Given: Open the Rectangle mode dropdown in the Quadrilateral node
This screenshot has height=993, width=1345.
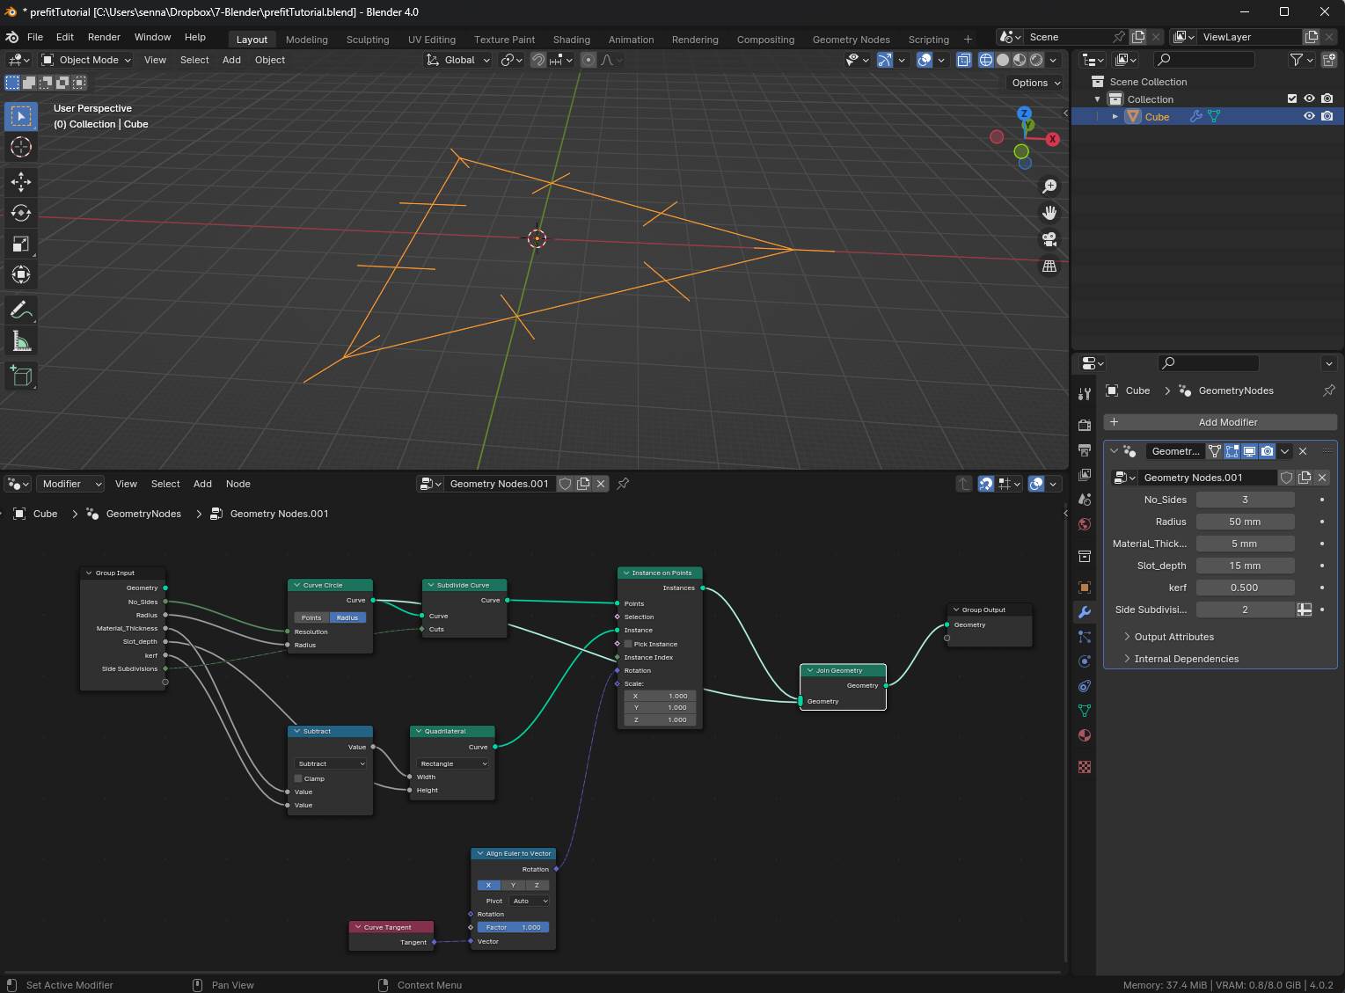Looking at the screenshot, I should tap(452, 763).
